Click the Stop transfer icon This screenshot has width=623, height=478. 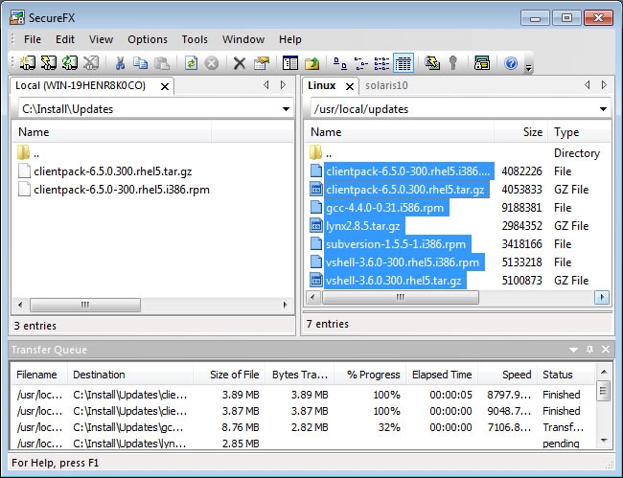(x=212, y=62)
